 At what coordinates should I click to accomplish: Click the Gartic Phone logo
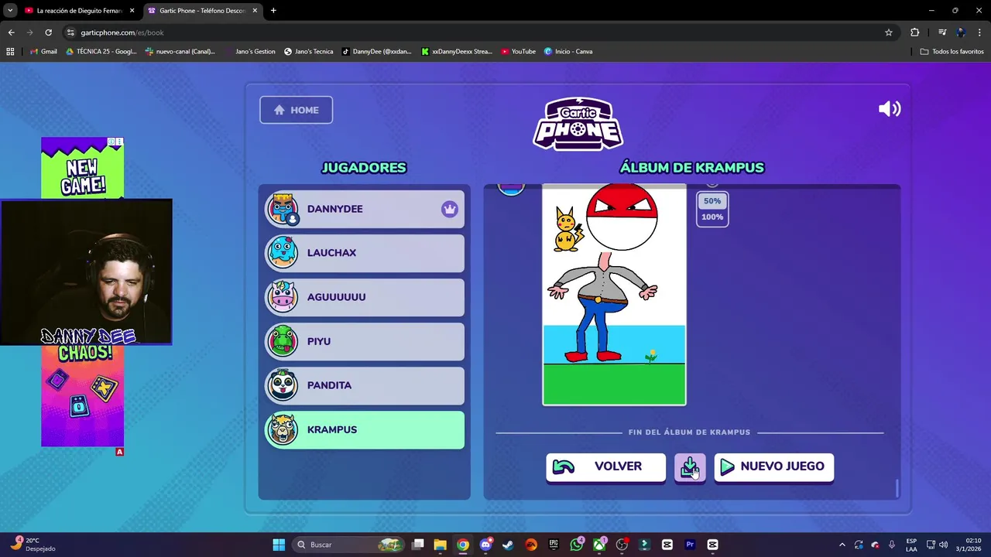tap(578, 124)
